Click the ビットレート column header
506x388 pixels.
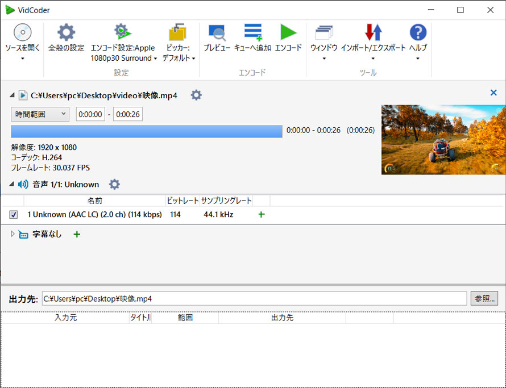click(183, 201)
